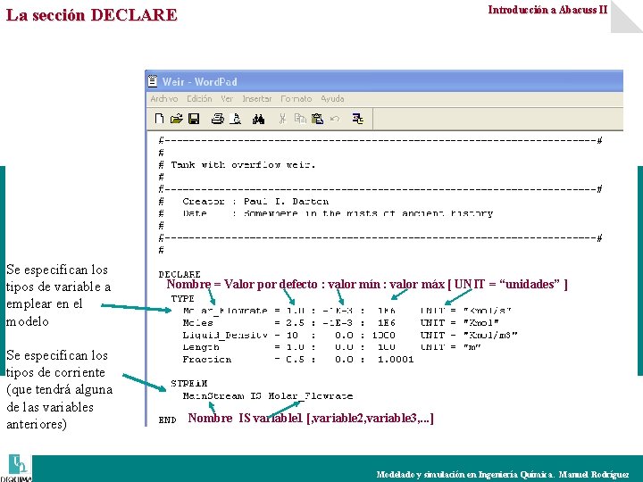Open the Ayuda menu
643x482 pixels.
(x=332, y=99)
